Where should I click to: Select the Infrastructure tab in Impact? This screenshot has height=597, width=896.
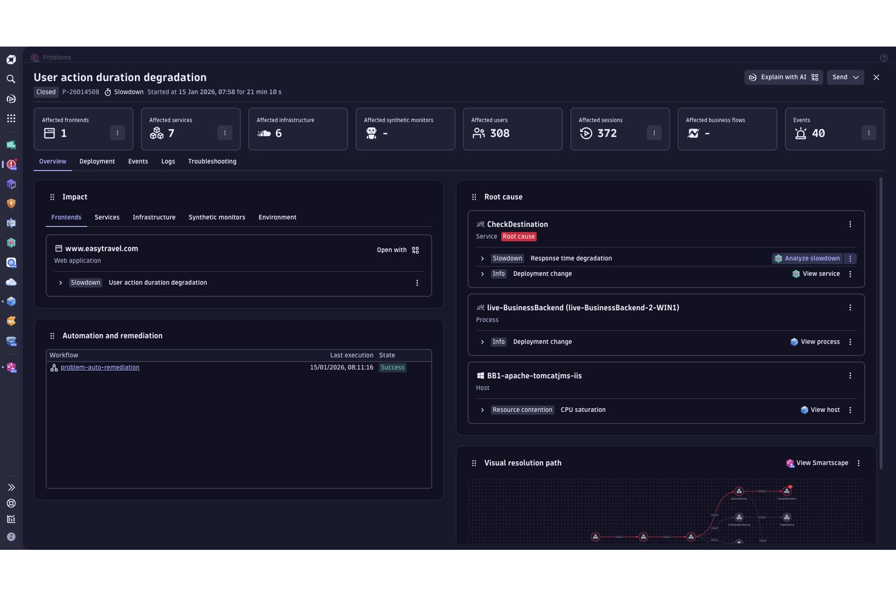pos(154,217)
